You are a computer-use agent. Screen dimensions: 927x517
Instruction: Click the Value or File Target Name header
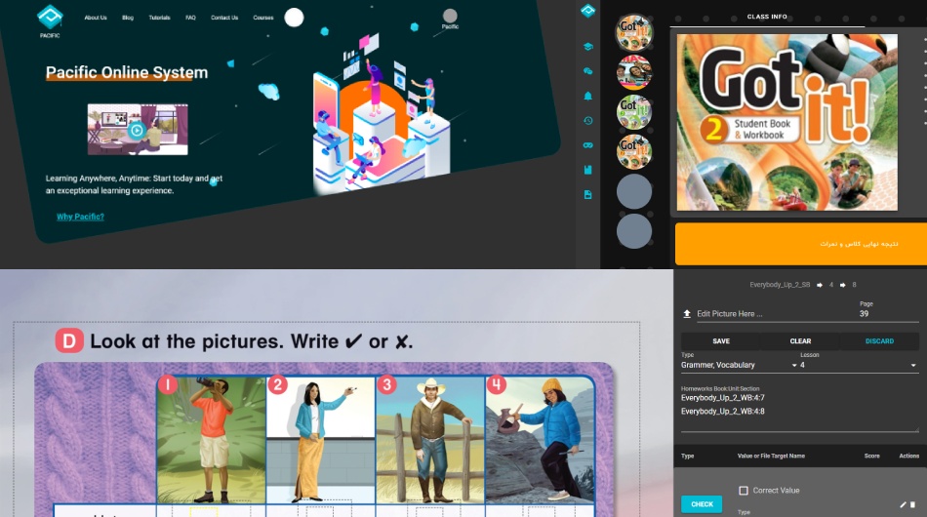click(771, 456)
